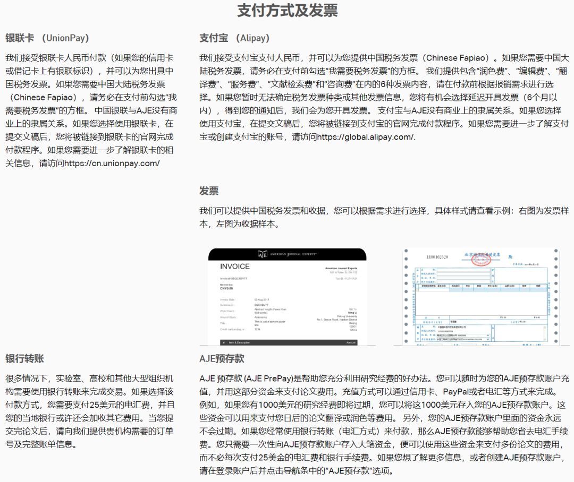Screen dimensions: 574x482
Task: Select the 支付宝 (Alipay) heading
Action: (235, 38)
